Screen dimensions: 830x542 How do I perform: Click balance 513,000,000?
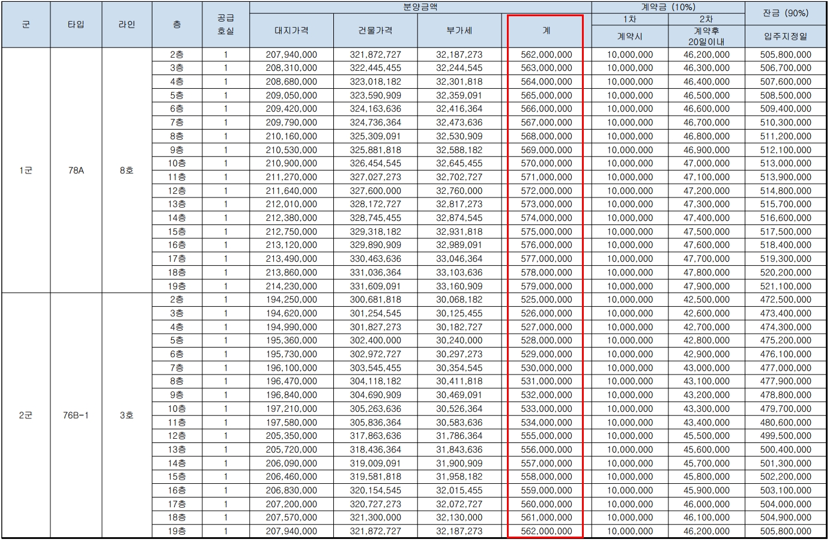click(x=786, y=163)
